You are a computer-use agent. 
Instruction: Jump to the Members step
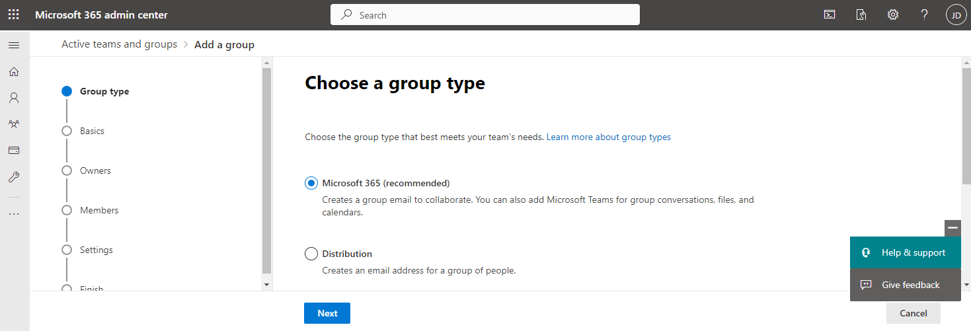(91, 210)
